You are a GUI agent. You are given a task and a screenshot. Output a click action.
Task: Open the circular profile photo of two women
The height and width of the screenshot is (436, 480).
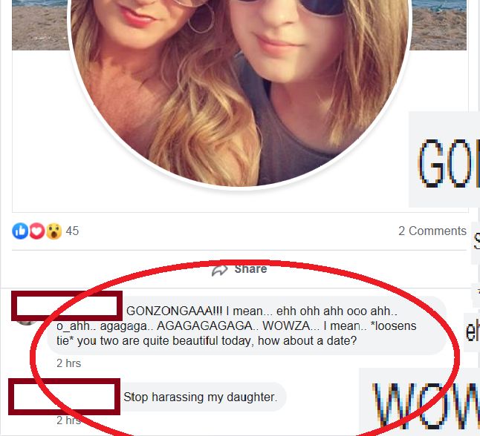pos(240,92)
